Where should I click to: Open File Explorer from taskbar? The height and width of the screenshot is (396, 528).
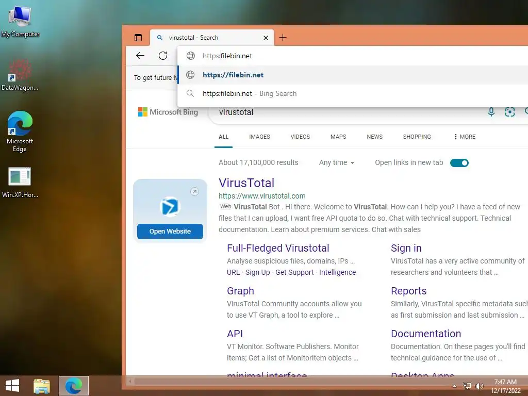[42, 386]
